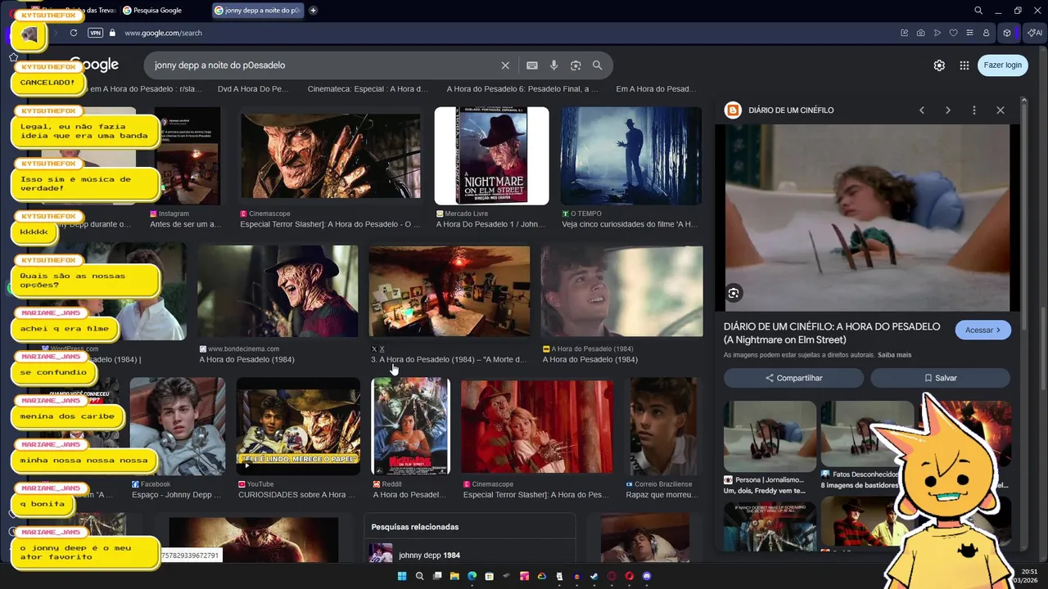Close the image preview panel
Viewport: 1048px width, 589px height.
click(x=1001, y=110)
